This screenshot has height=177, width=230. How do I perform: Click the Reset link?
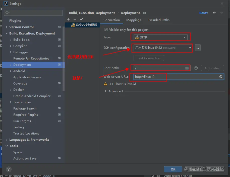(203, 13)
